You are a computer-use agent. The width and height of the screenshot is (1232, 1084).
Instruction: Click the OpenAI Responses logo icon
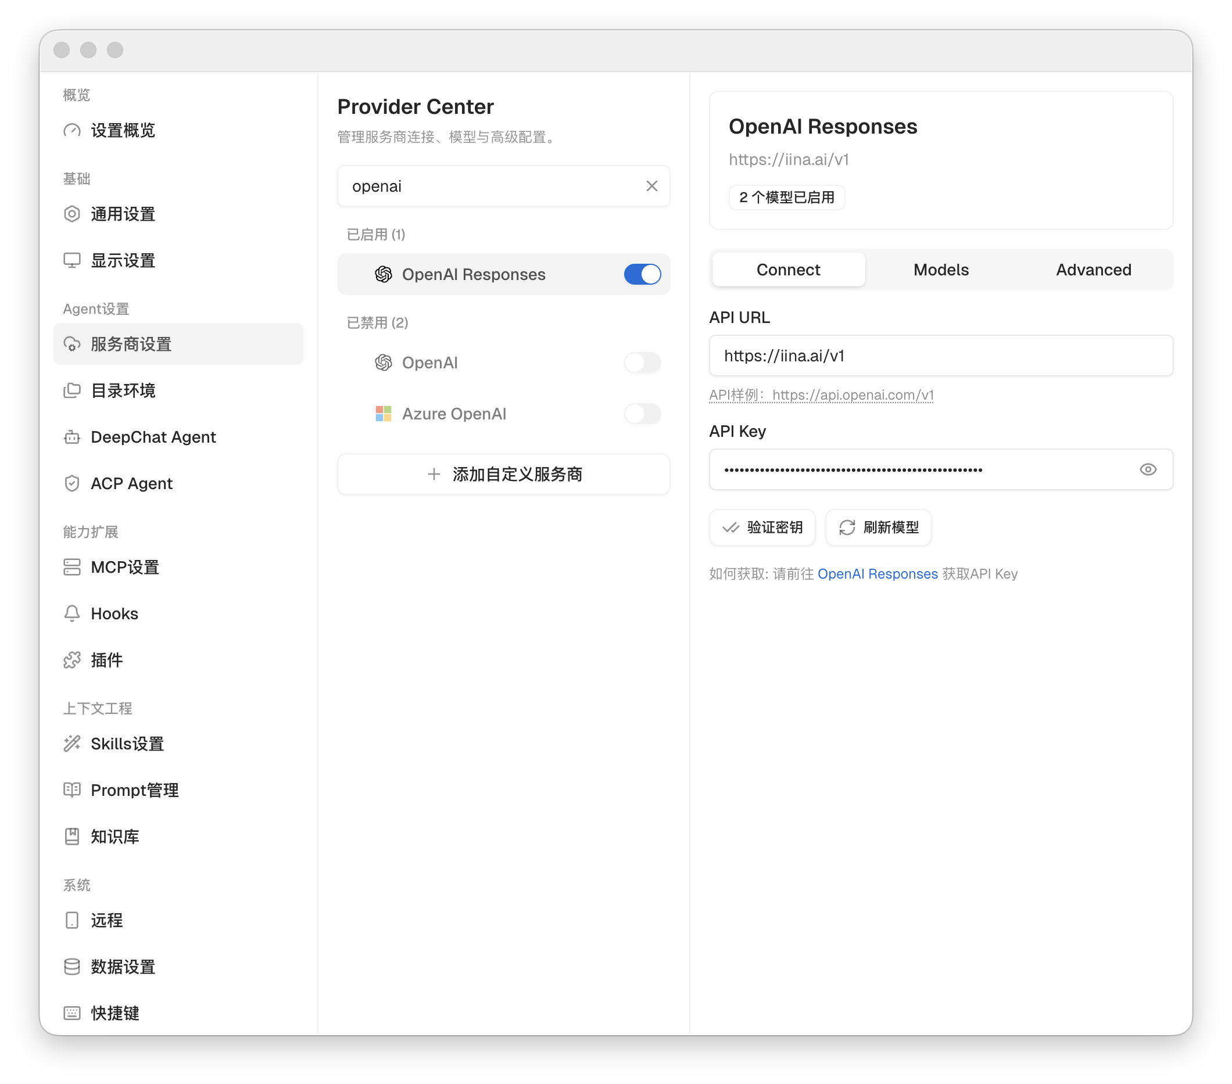pyautogui.click(x=384, y=274)
